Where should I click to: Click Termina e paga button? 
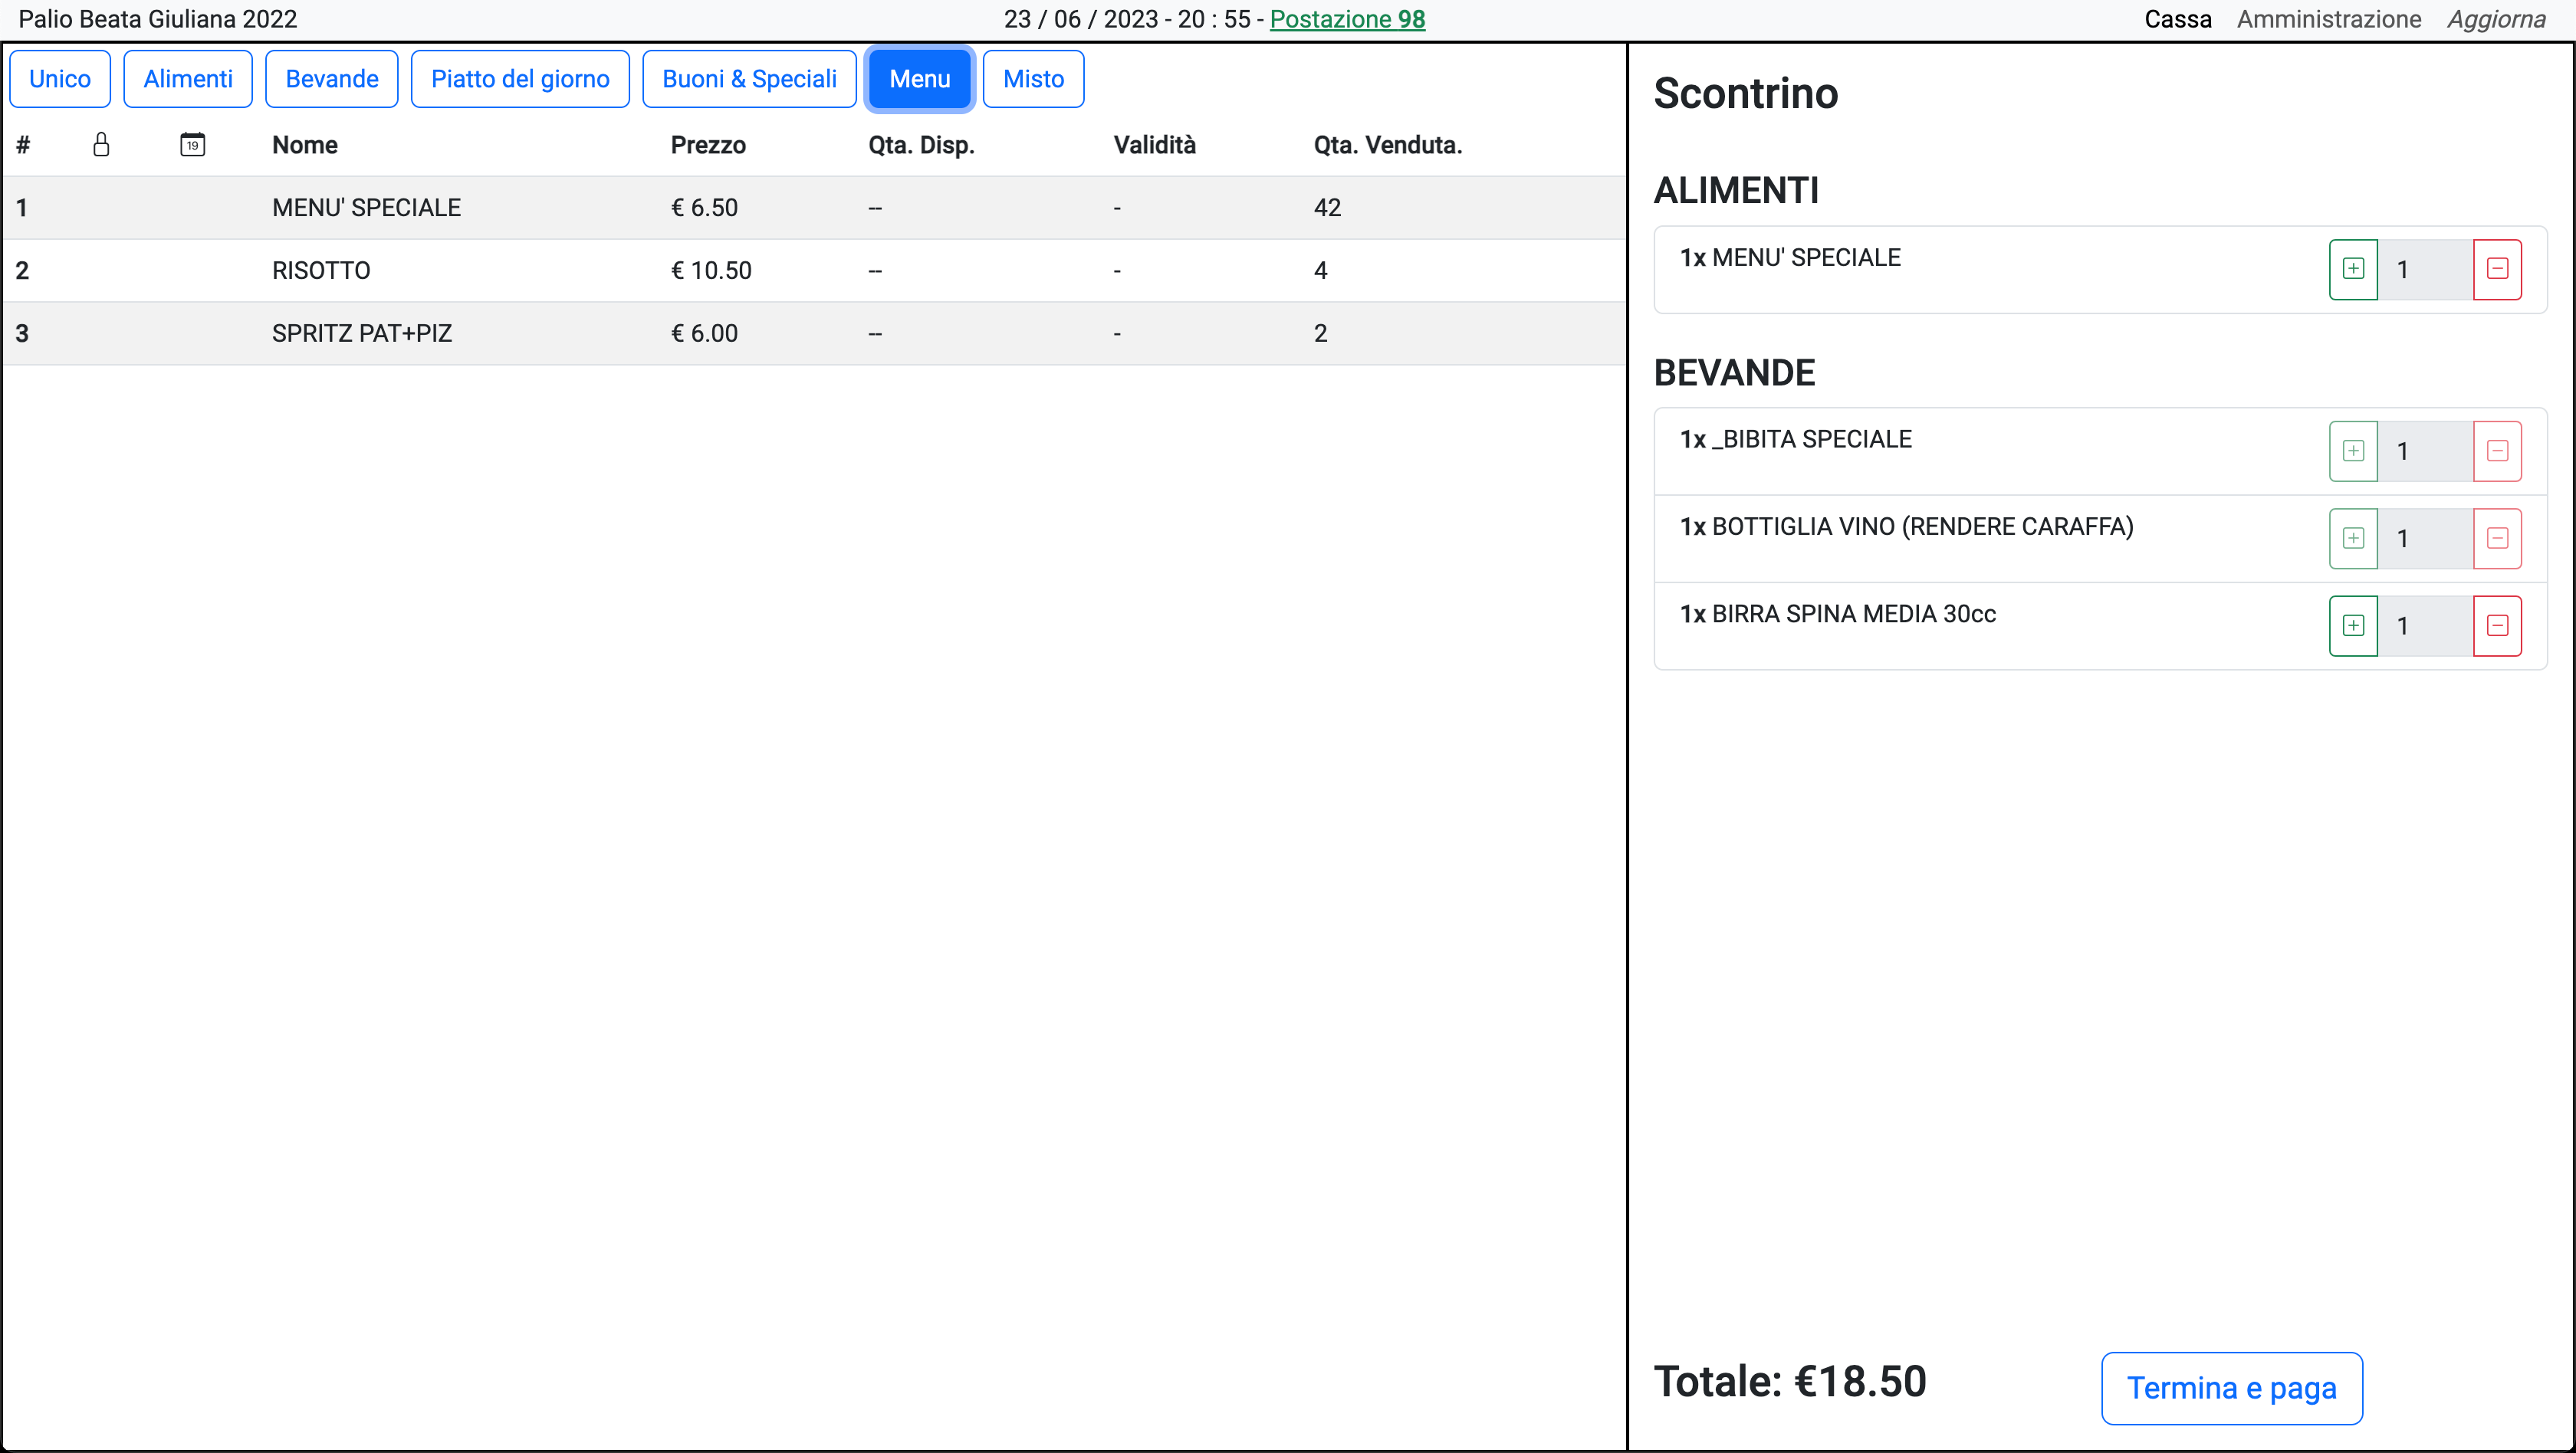(2232, 1388)
